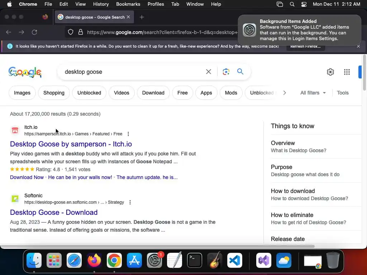This screenshot has width=367, height=275.
Task: Open App Store from the dock
Action: [134, 260]
